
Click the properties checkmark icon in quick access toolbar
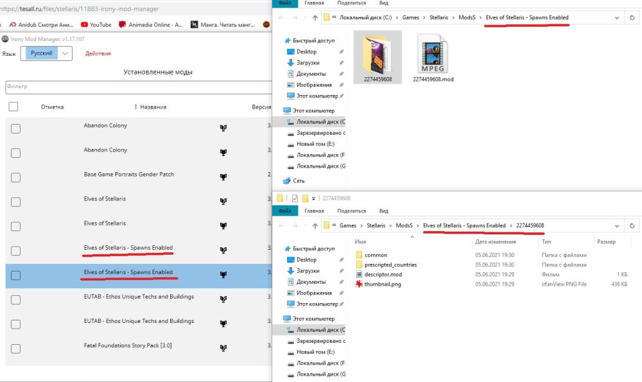pos(295,198)
